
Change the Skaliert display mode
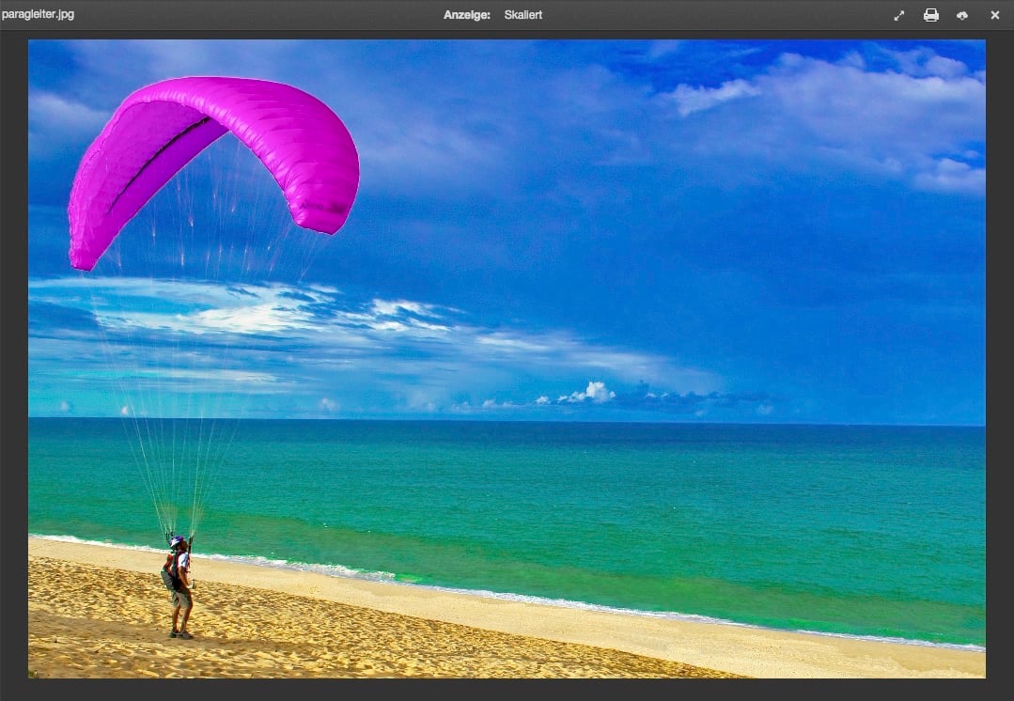point(523,15)
